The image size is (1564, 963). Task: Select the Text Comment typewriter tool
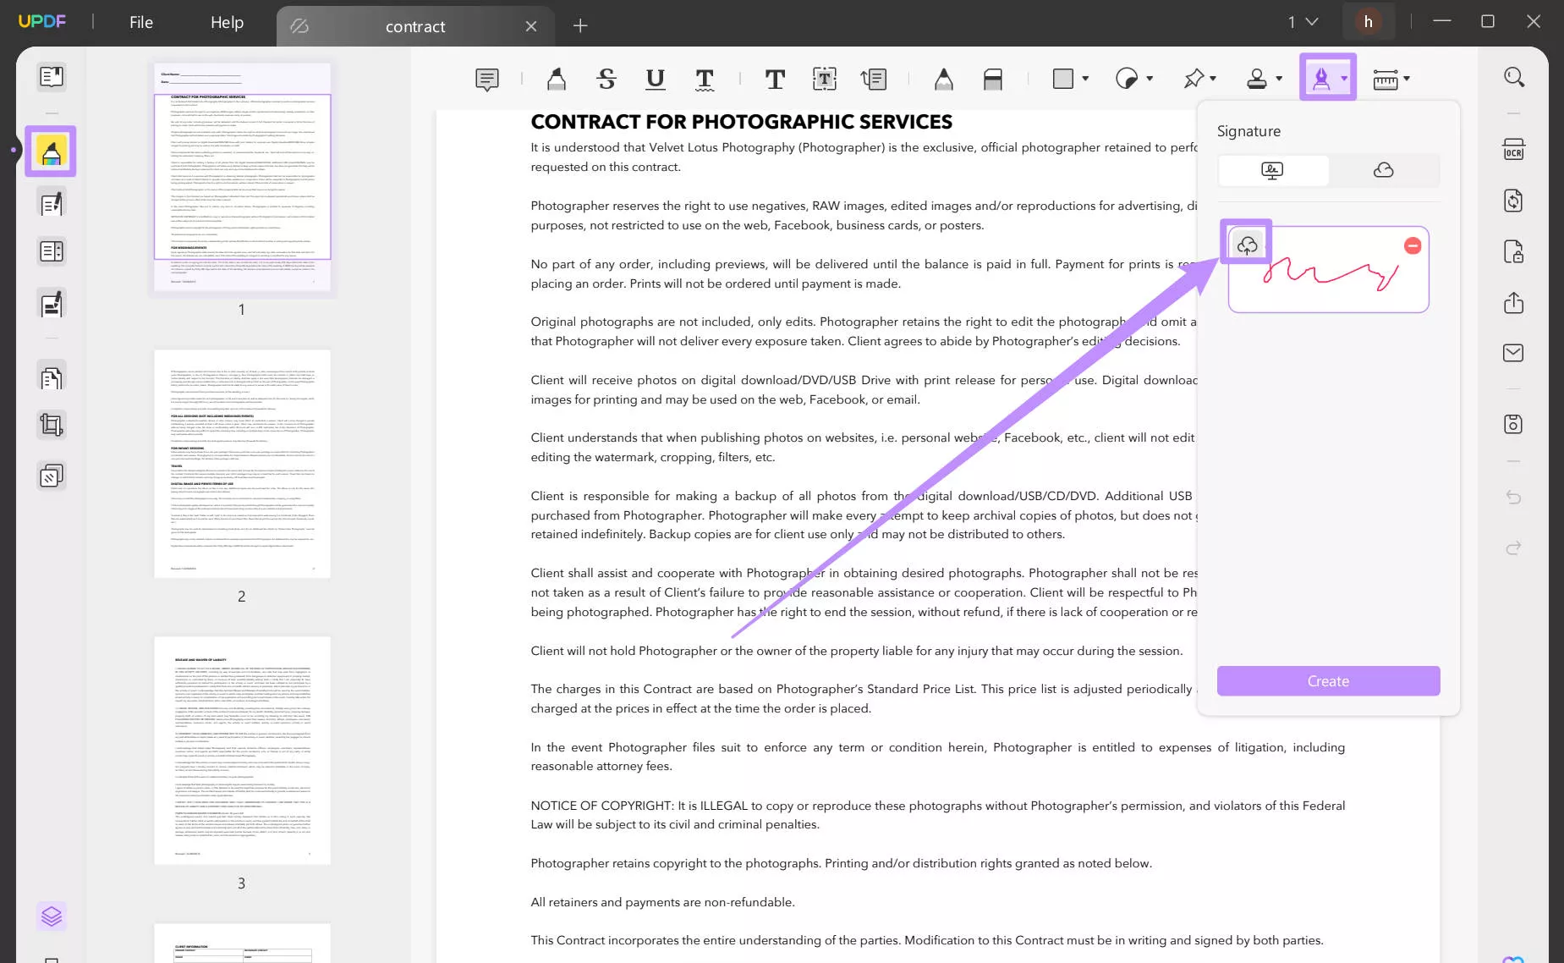pos(775,80)
